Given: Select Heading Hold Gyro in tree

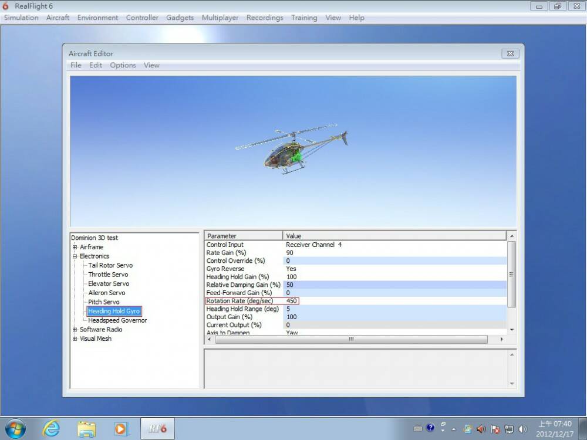Looking at the screenshot, I should (x=114, y=312).
